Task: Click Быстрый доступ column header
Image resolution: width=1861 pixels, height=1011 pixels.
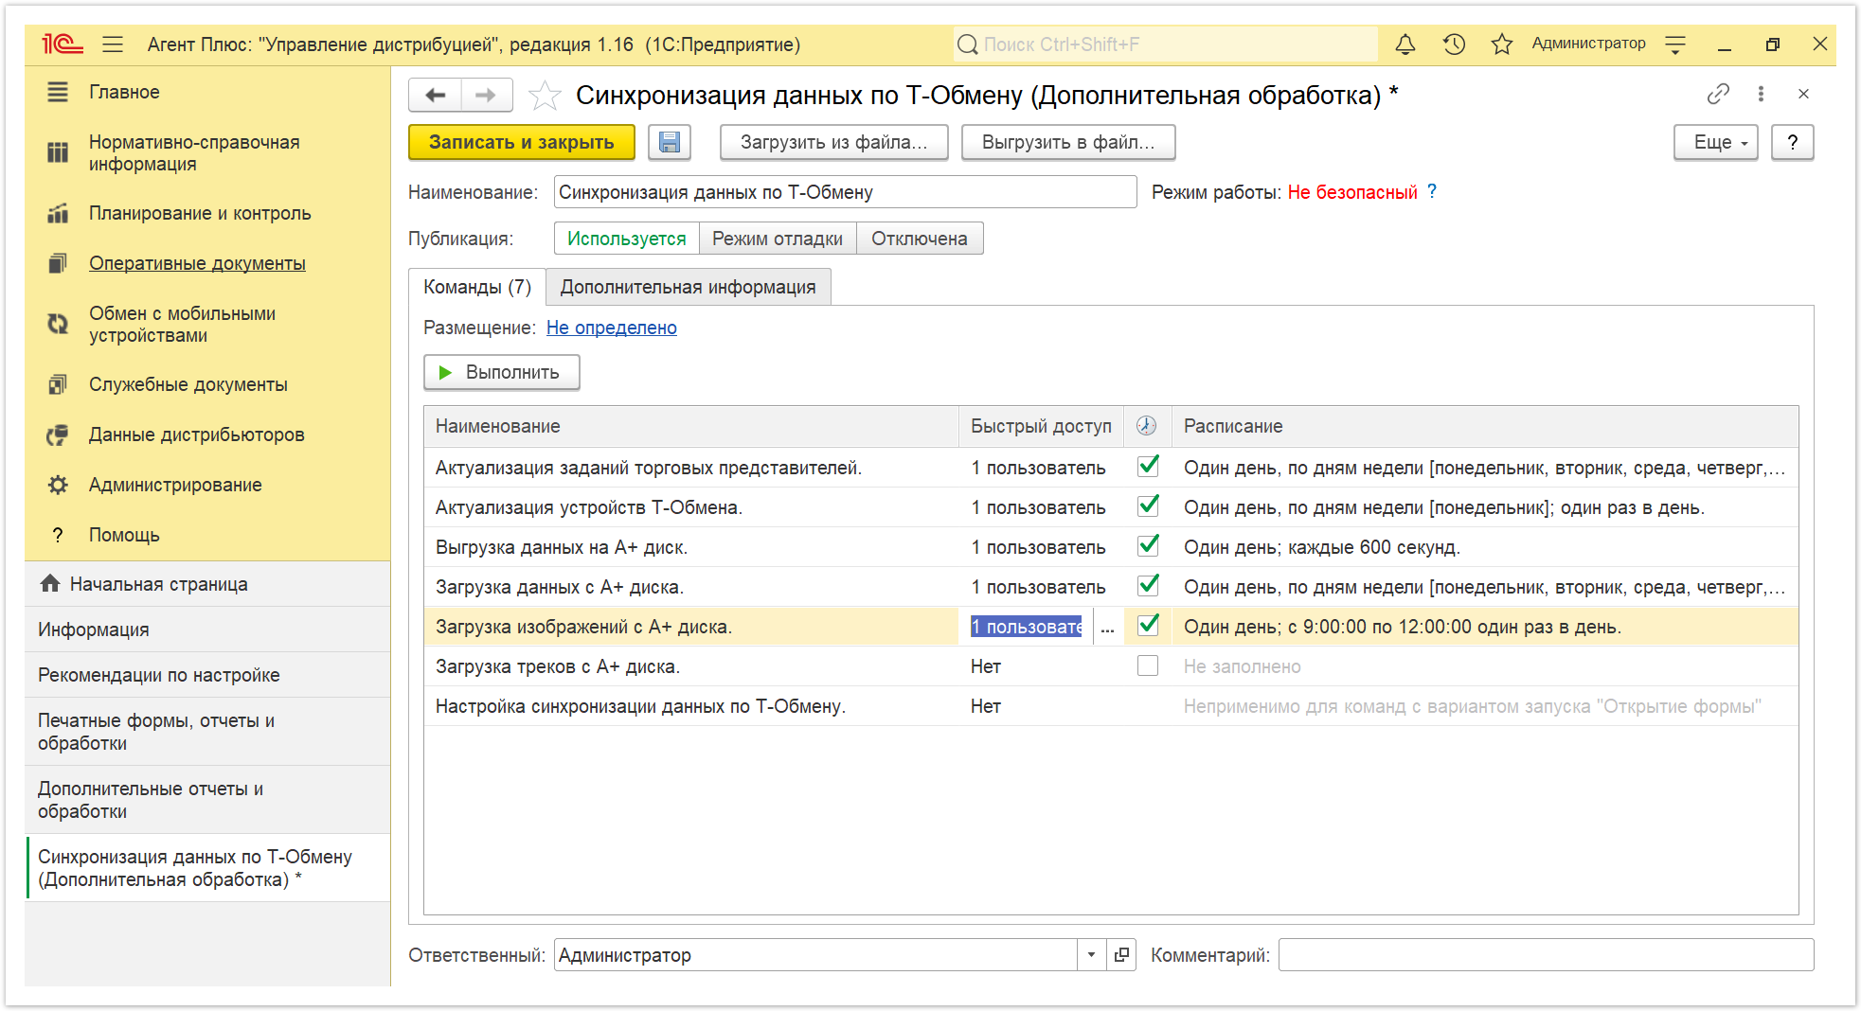Action: (1041, 426)
